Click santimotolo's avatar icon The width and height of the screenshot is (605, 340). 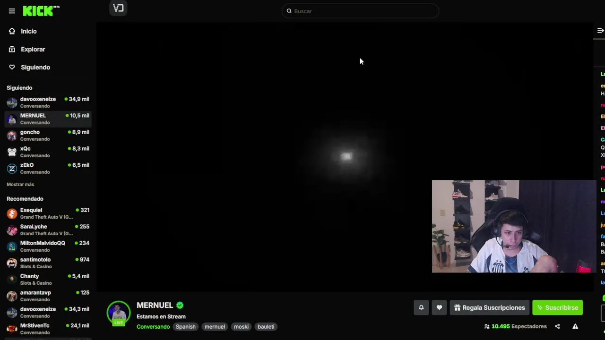click(x=12, y=263)
